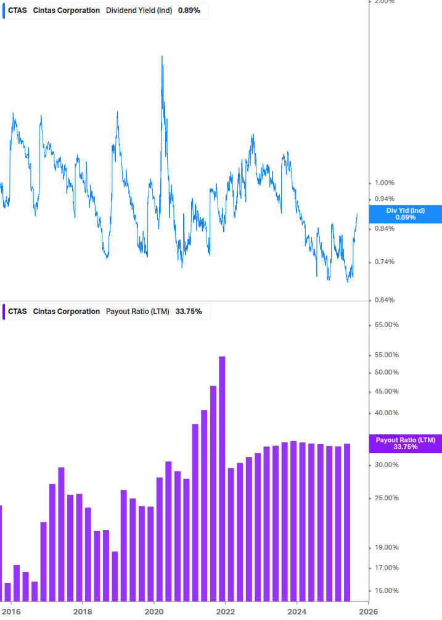Click the blue color bar beside the Dividend Yield legend

click(x=4, y=10)
